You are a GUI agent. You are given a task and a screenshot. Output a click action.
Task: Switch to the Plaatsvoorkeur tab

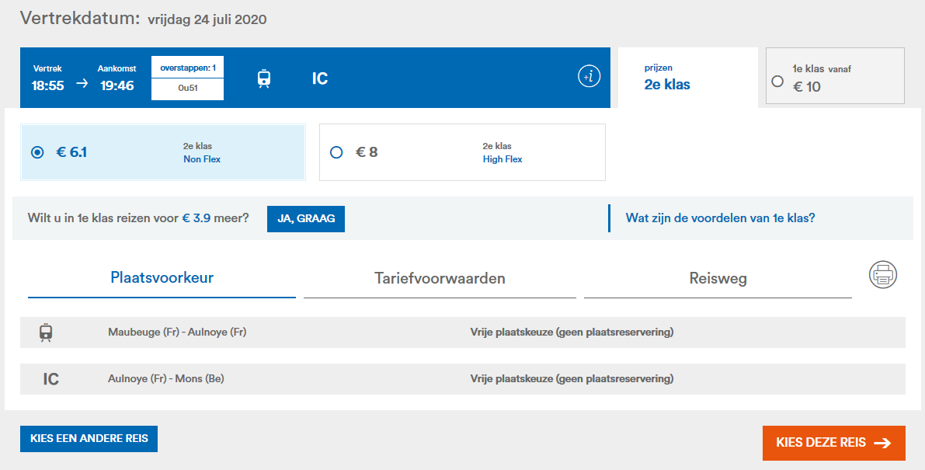point(162,278)
